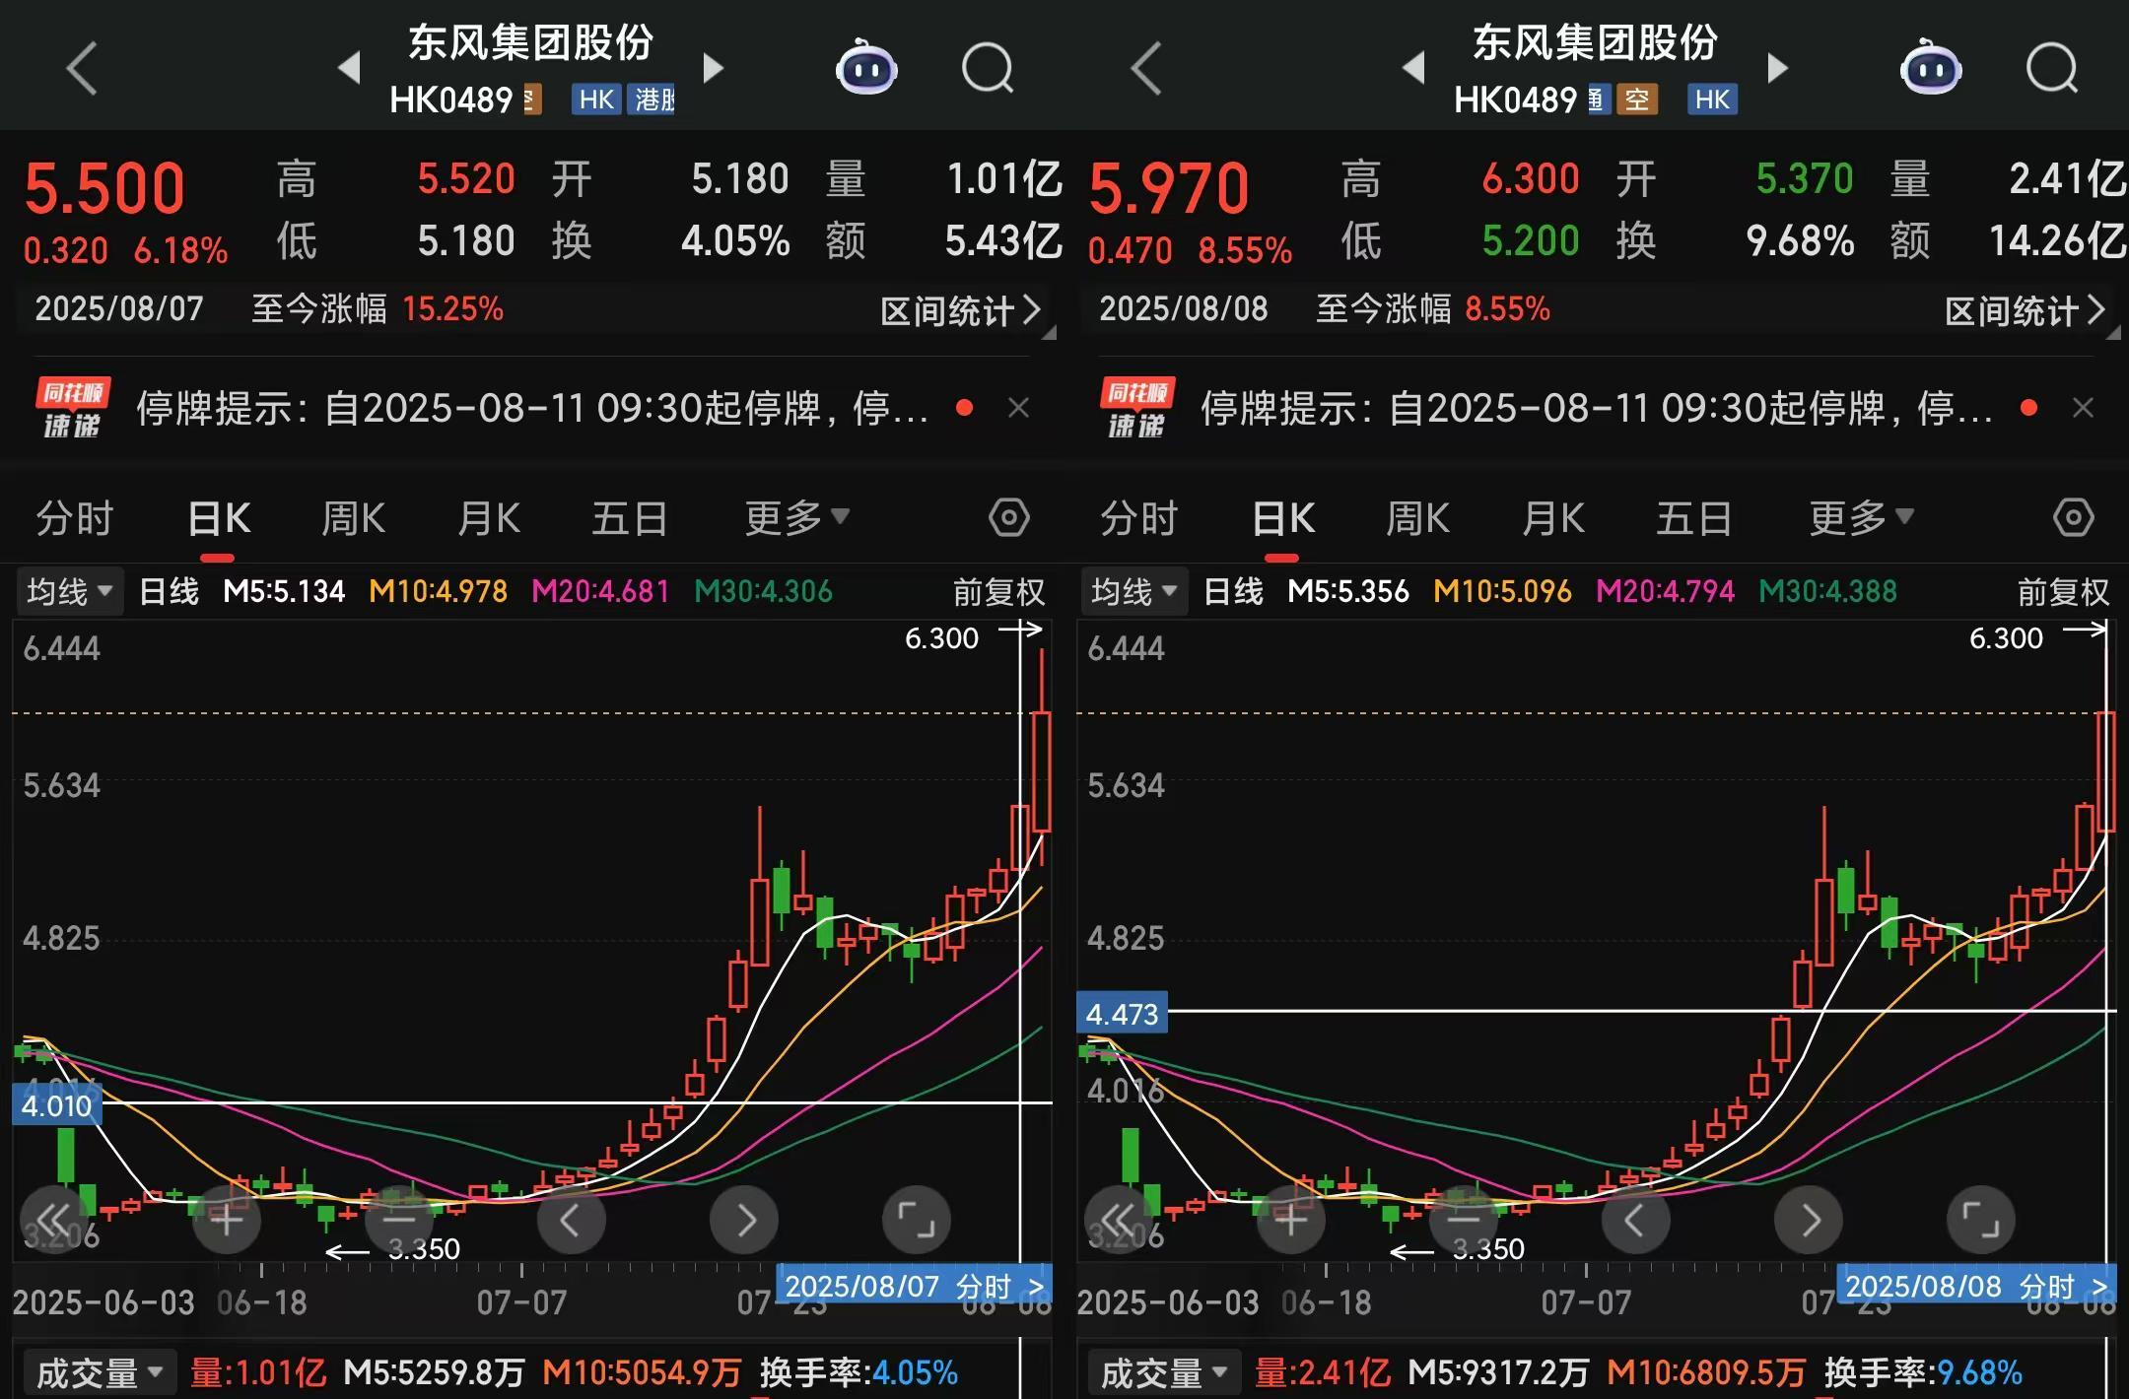Tap the 4.010 price marker on left chart

(57, 1105)
